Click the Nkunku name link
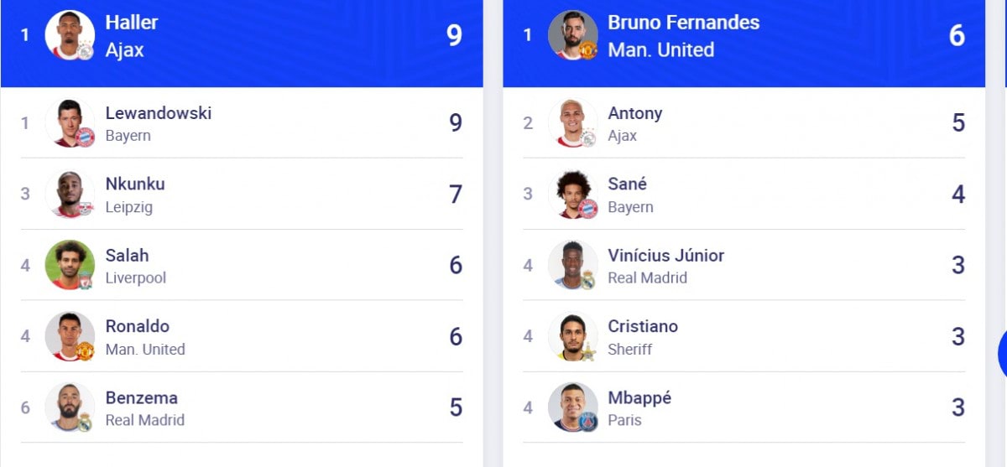This screenshot has width=1007, height=467. [135, 184]
